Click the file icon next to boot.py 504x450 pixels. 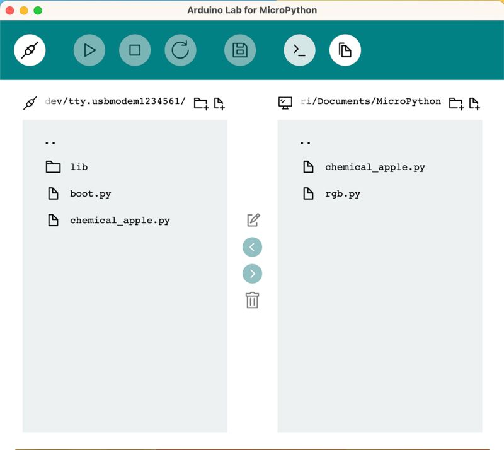[x=53, y=193]
